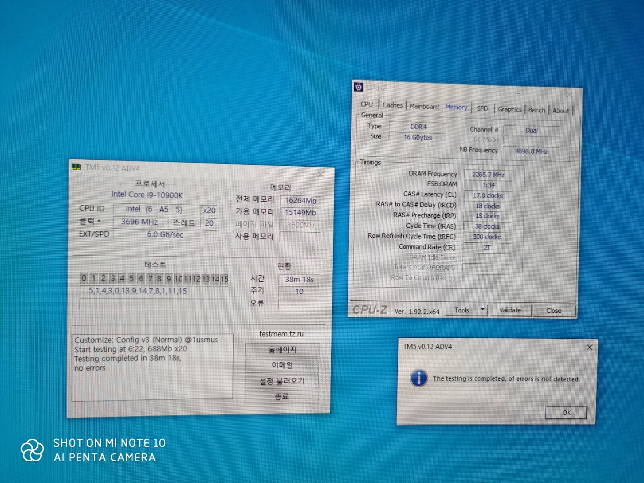Open the 홈페이지 button in TM5
Viewport: 644px width, 483px height.
(x=282, y=350)
